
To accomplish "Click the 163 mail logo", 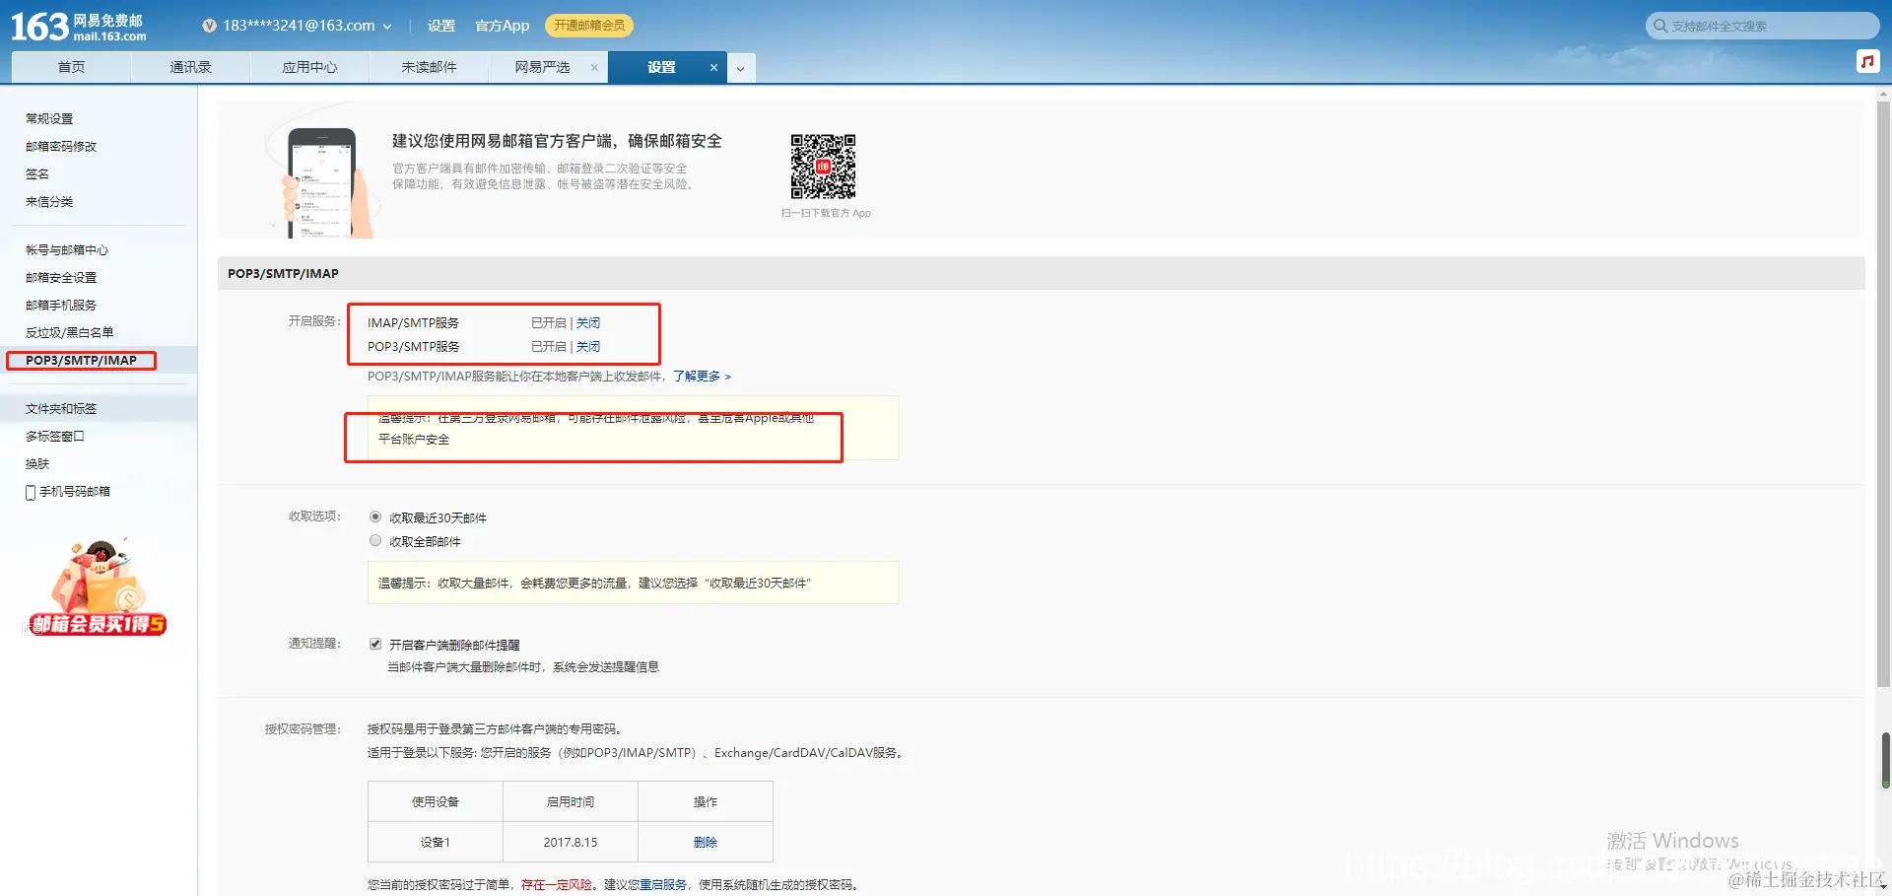I will tap(79, 27).
